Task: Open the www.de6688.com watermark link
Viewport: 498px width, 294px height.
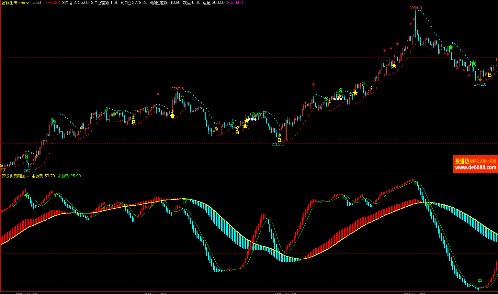Action: point(475,168)
